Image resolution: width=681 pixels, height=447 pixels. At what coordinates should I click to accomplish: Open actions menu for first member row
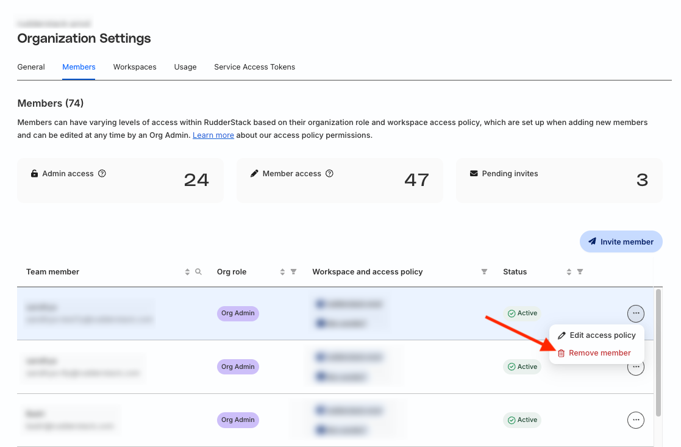coord(636,313)
